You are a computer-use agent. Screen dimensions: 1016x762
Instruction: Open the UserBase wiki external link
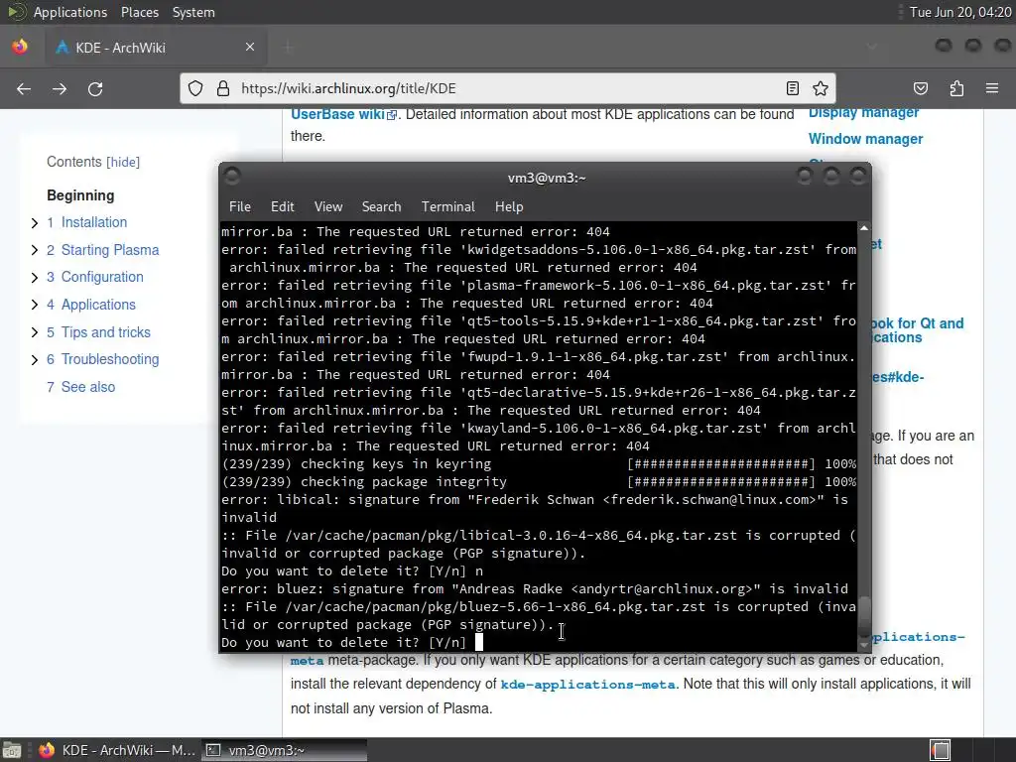coord(343,114)
